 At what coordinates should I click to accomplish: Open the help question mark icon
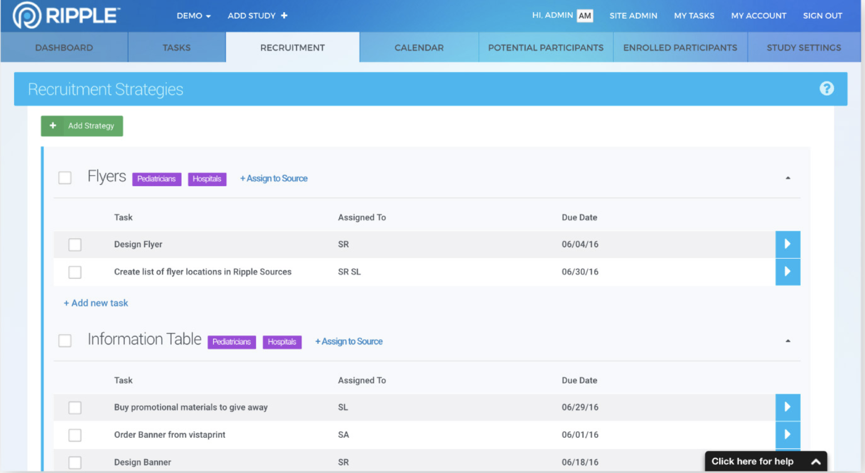tap(826, 89)
